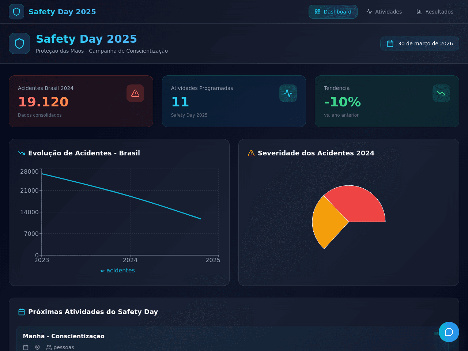This screenshot has width=468, height=351.
Task: Click the people icon beside pessoas
Action: pos(49,347)
